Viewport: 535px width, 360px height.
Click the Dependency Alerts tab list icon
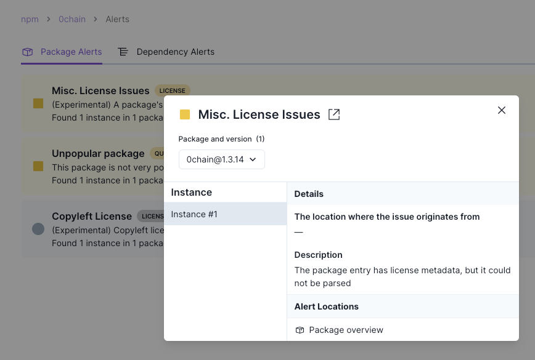pos(123,52)
